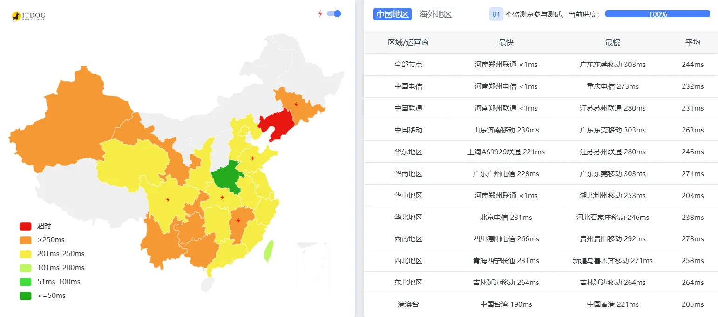Click 上海AS9929联通 221ms cell

tap(506, 152)
